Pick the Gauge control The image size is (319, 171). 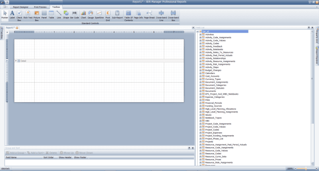pyautogui.click(x=91, y=15)
